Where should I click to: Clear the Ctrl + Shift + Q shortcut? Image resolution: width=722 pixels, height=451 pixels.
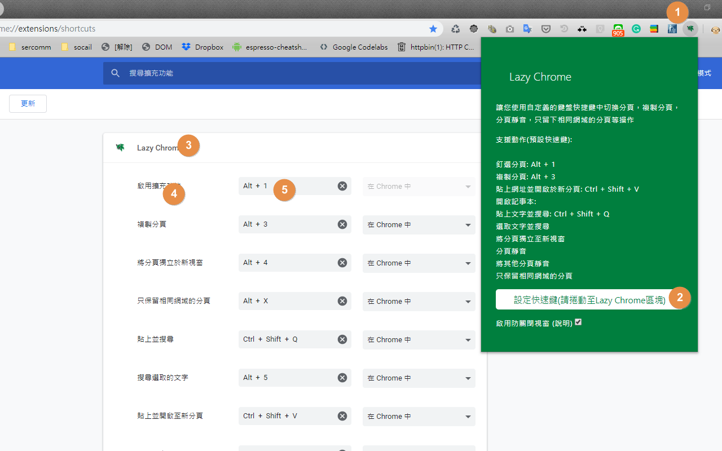(342, 339)
